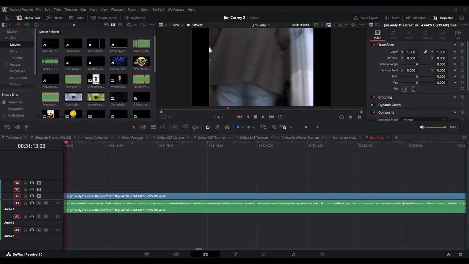
Task: Switch Media Pool to list view
Action: pos(121,25)
